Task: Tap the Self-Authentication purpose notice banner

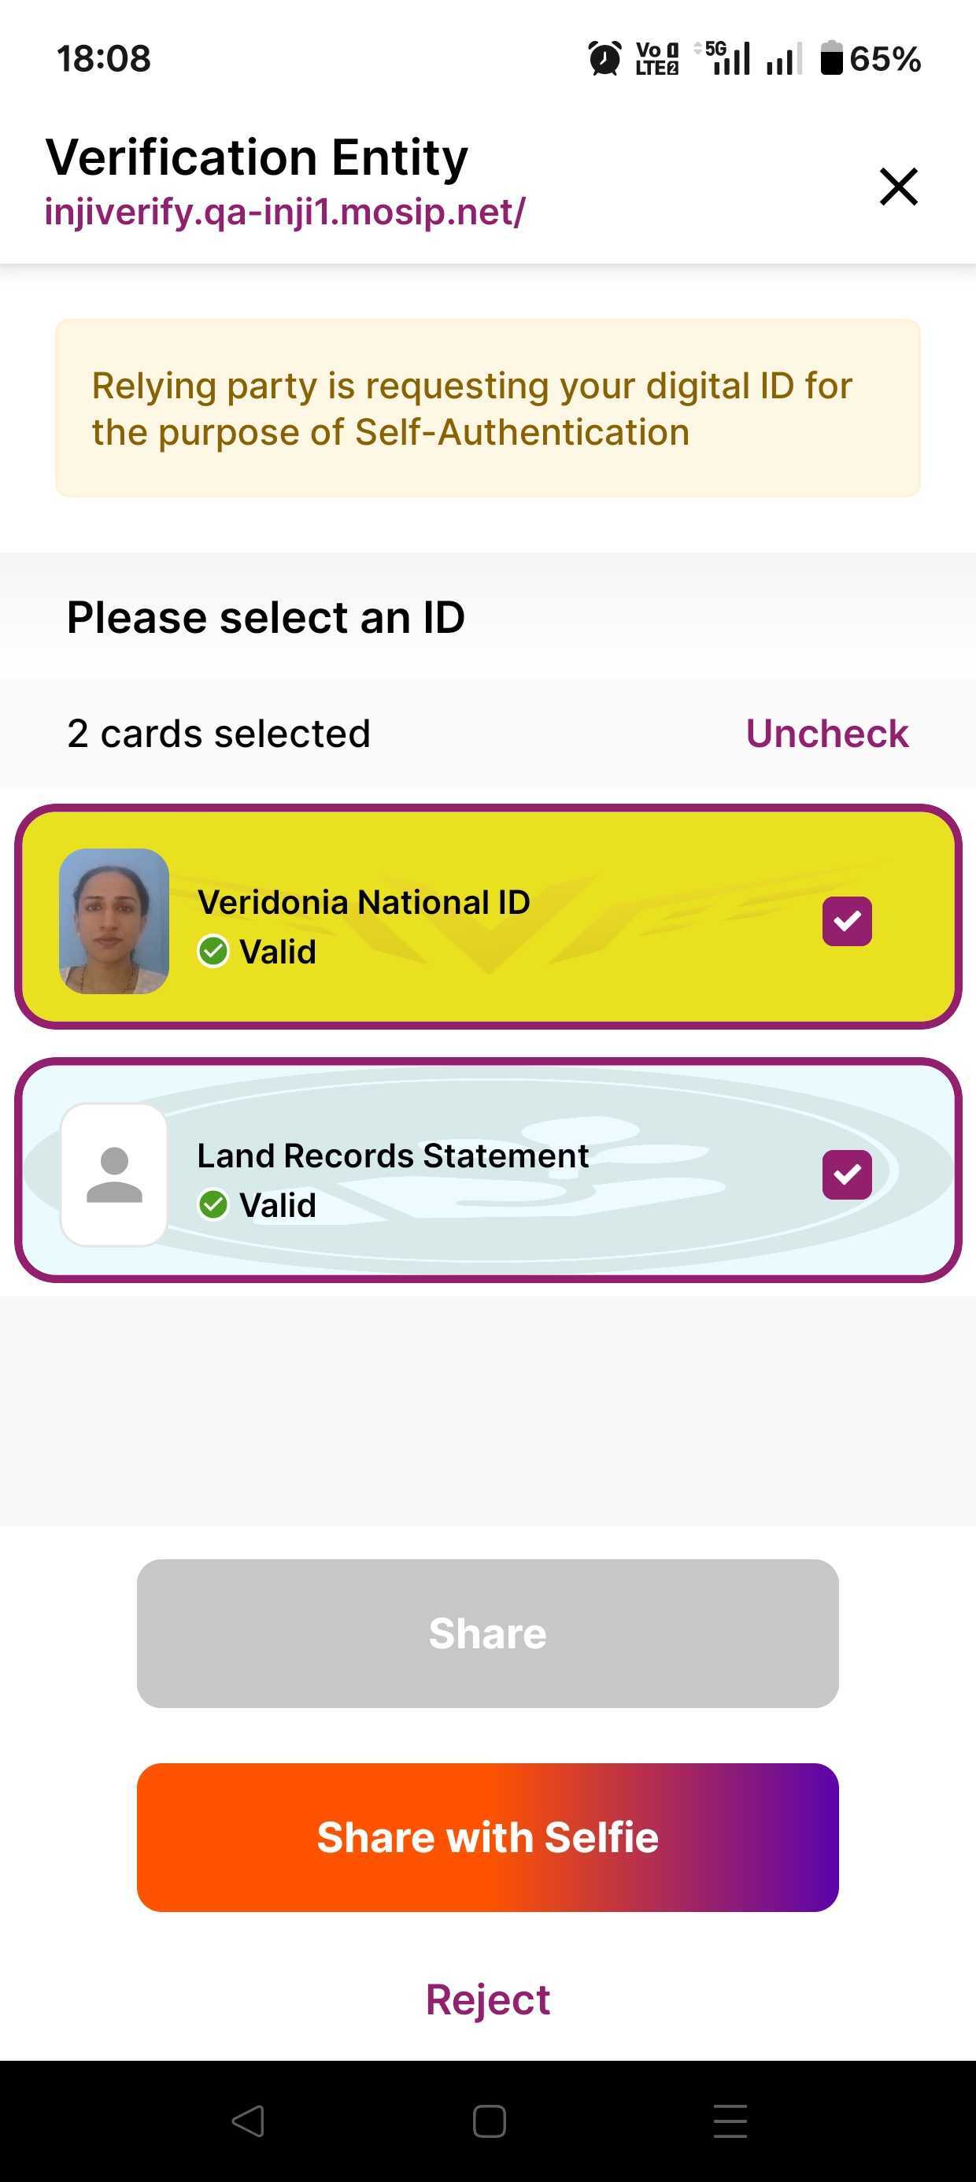Action: point(488,409)
